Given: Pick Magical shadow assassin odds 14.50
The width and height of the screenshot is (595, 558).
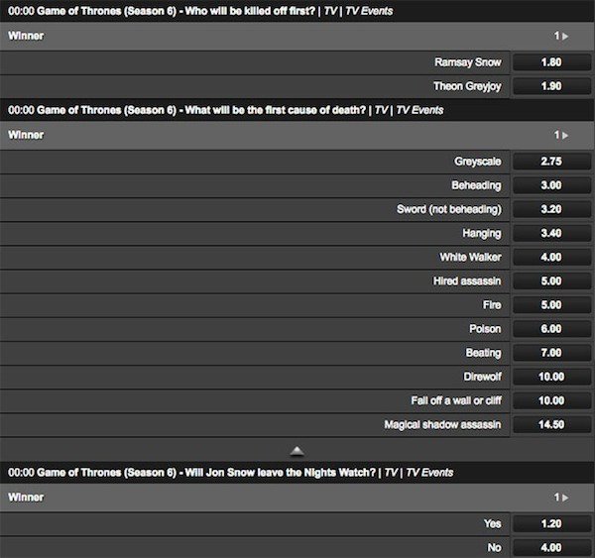Looking at the screenshot, I should pos(551,424).
